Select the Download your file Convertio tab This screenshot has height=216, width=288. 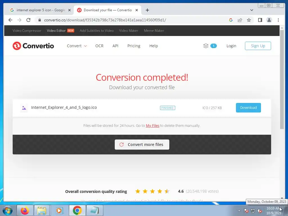tap(107, 10)
